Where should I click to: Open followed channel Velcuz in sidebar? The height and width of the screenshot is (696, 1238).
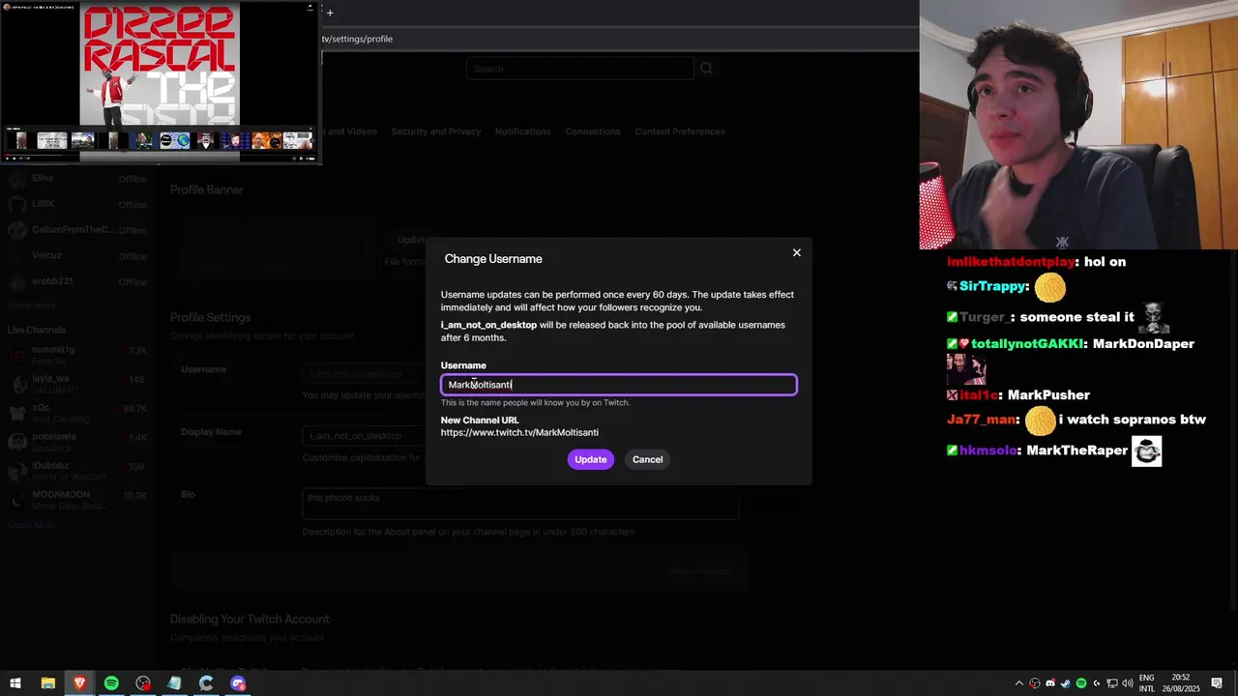pyautogui.click(x=77, y=256)
